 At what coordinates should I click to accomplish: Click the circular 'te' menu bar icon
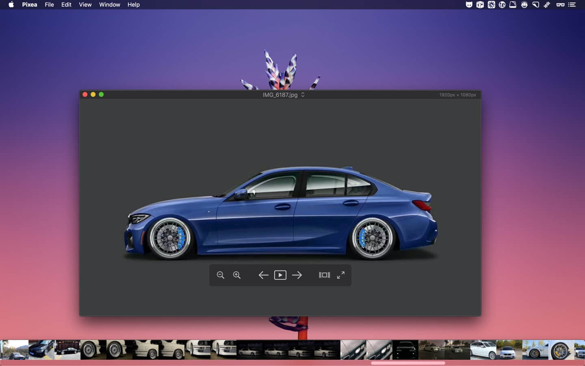pos(502,4)
